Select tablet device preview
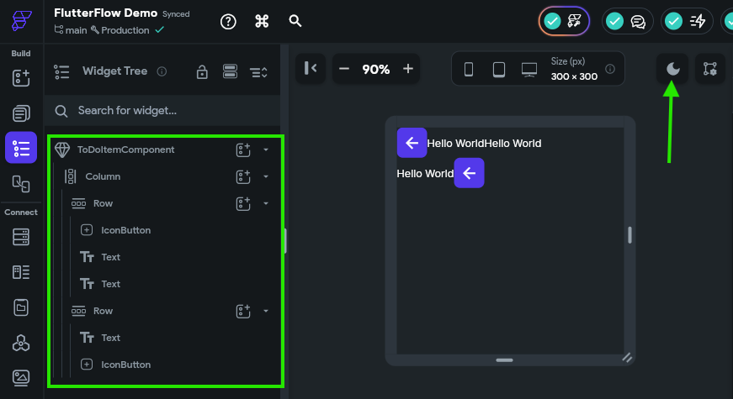 [499, 70]
